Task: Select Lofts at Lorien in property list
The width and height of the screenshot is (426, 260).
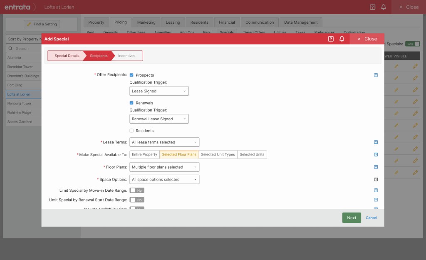Action: tap(24, 94)
